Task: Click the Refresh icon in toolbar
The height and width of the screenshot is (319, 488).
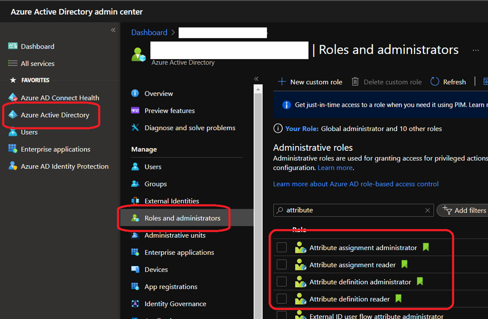Action: [x=435, y=82]
